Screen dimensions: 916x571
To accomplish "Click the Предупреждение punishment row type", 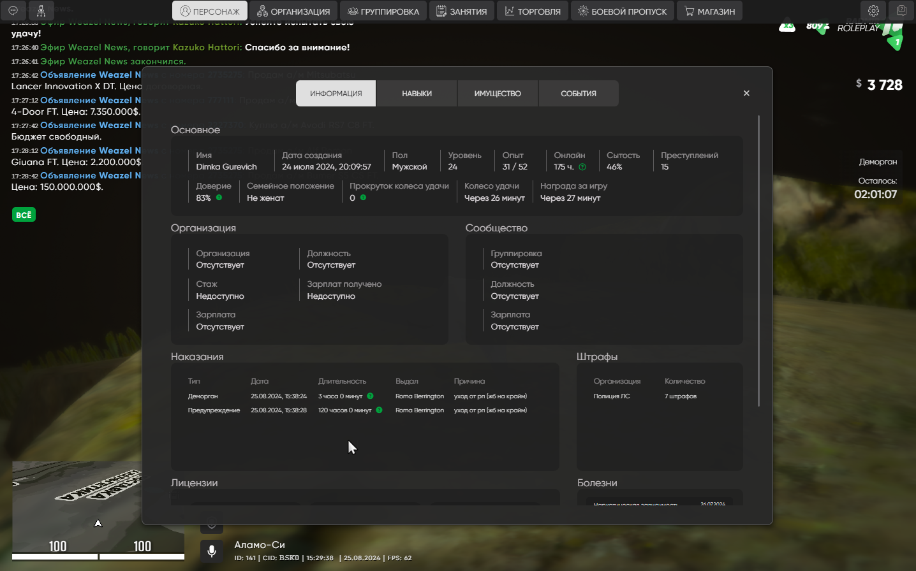I will point(214,410).
